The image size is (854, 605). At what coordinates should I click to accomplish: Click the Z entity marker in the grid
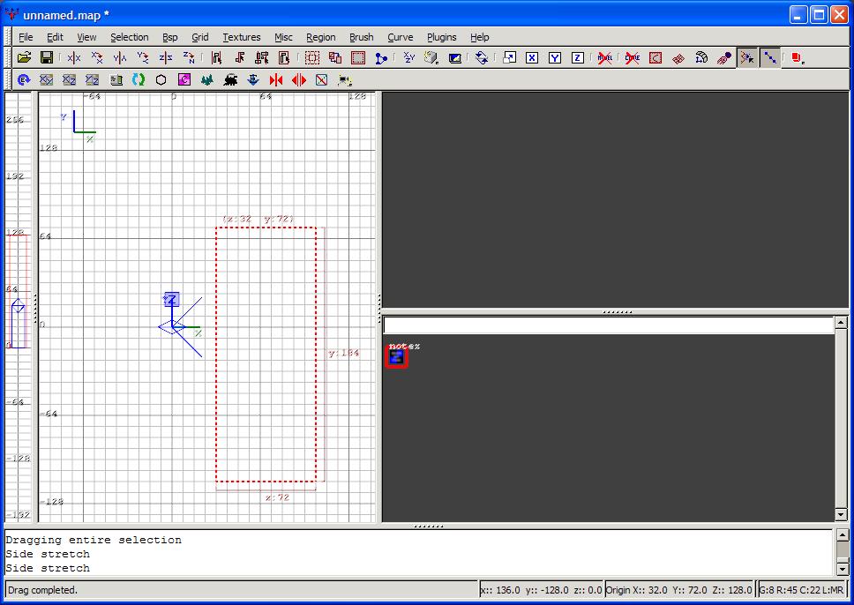tap(171, 299)
